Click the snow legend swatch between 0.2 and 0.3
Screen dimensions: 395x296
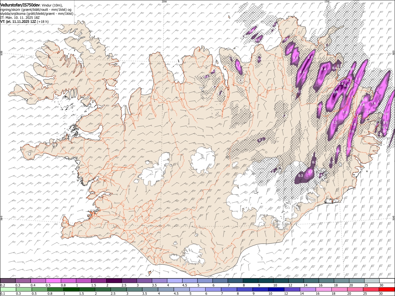8,281
